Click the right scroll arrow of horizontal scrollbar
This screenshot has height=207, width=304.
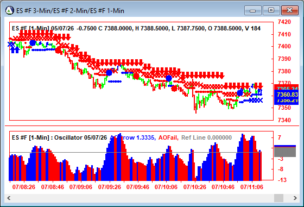295,198
